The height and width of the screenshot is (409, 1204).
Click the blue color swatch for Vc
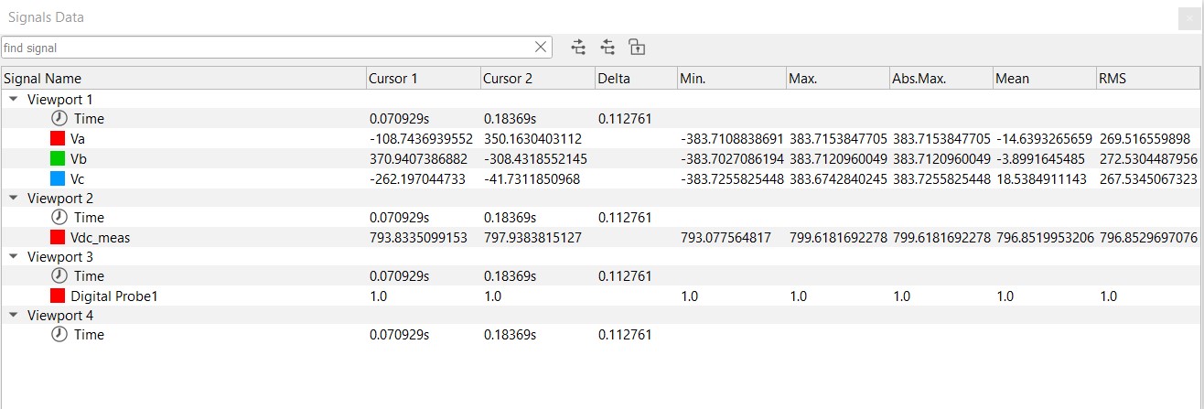click(58, 178)
